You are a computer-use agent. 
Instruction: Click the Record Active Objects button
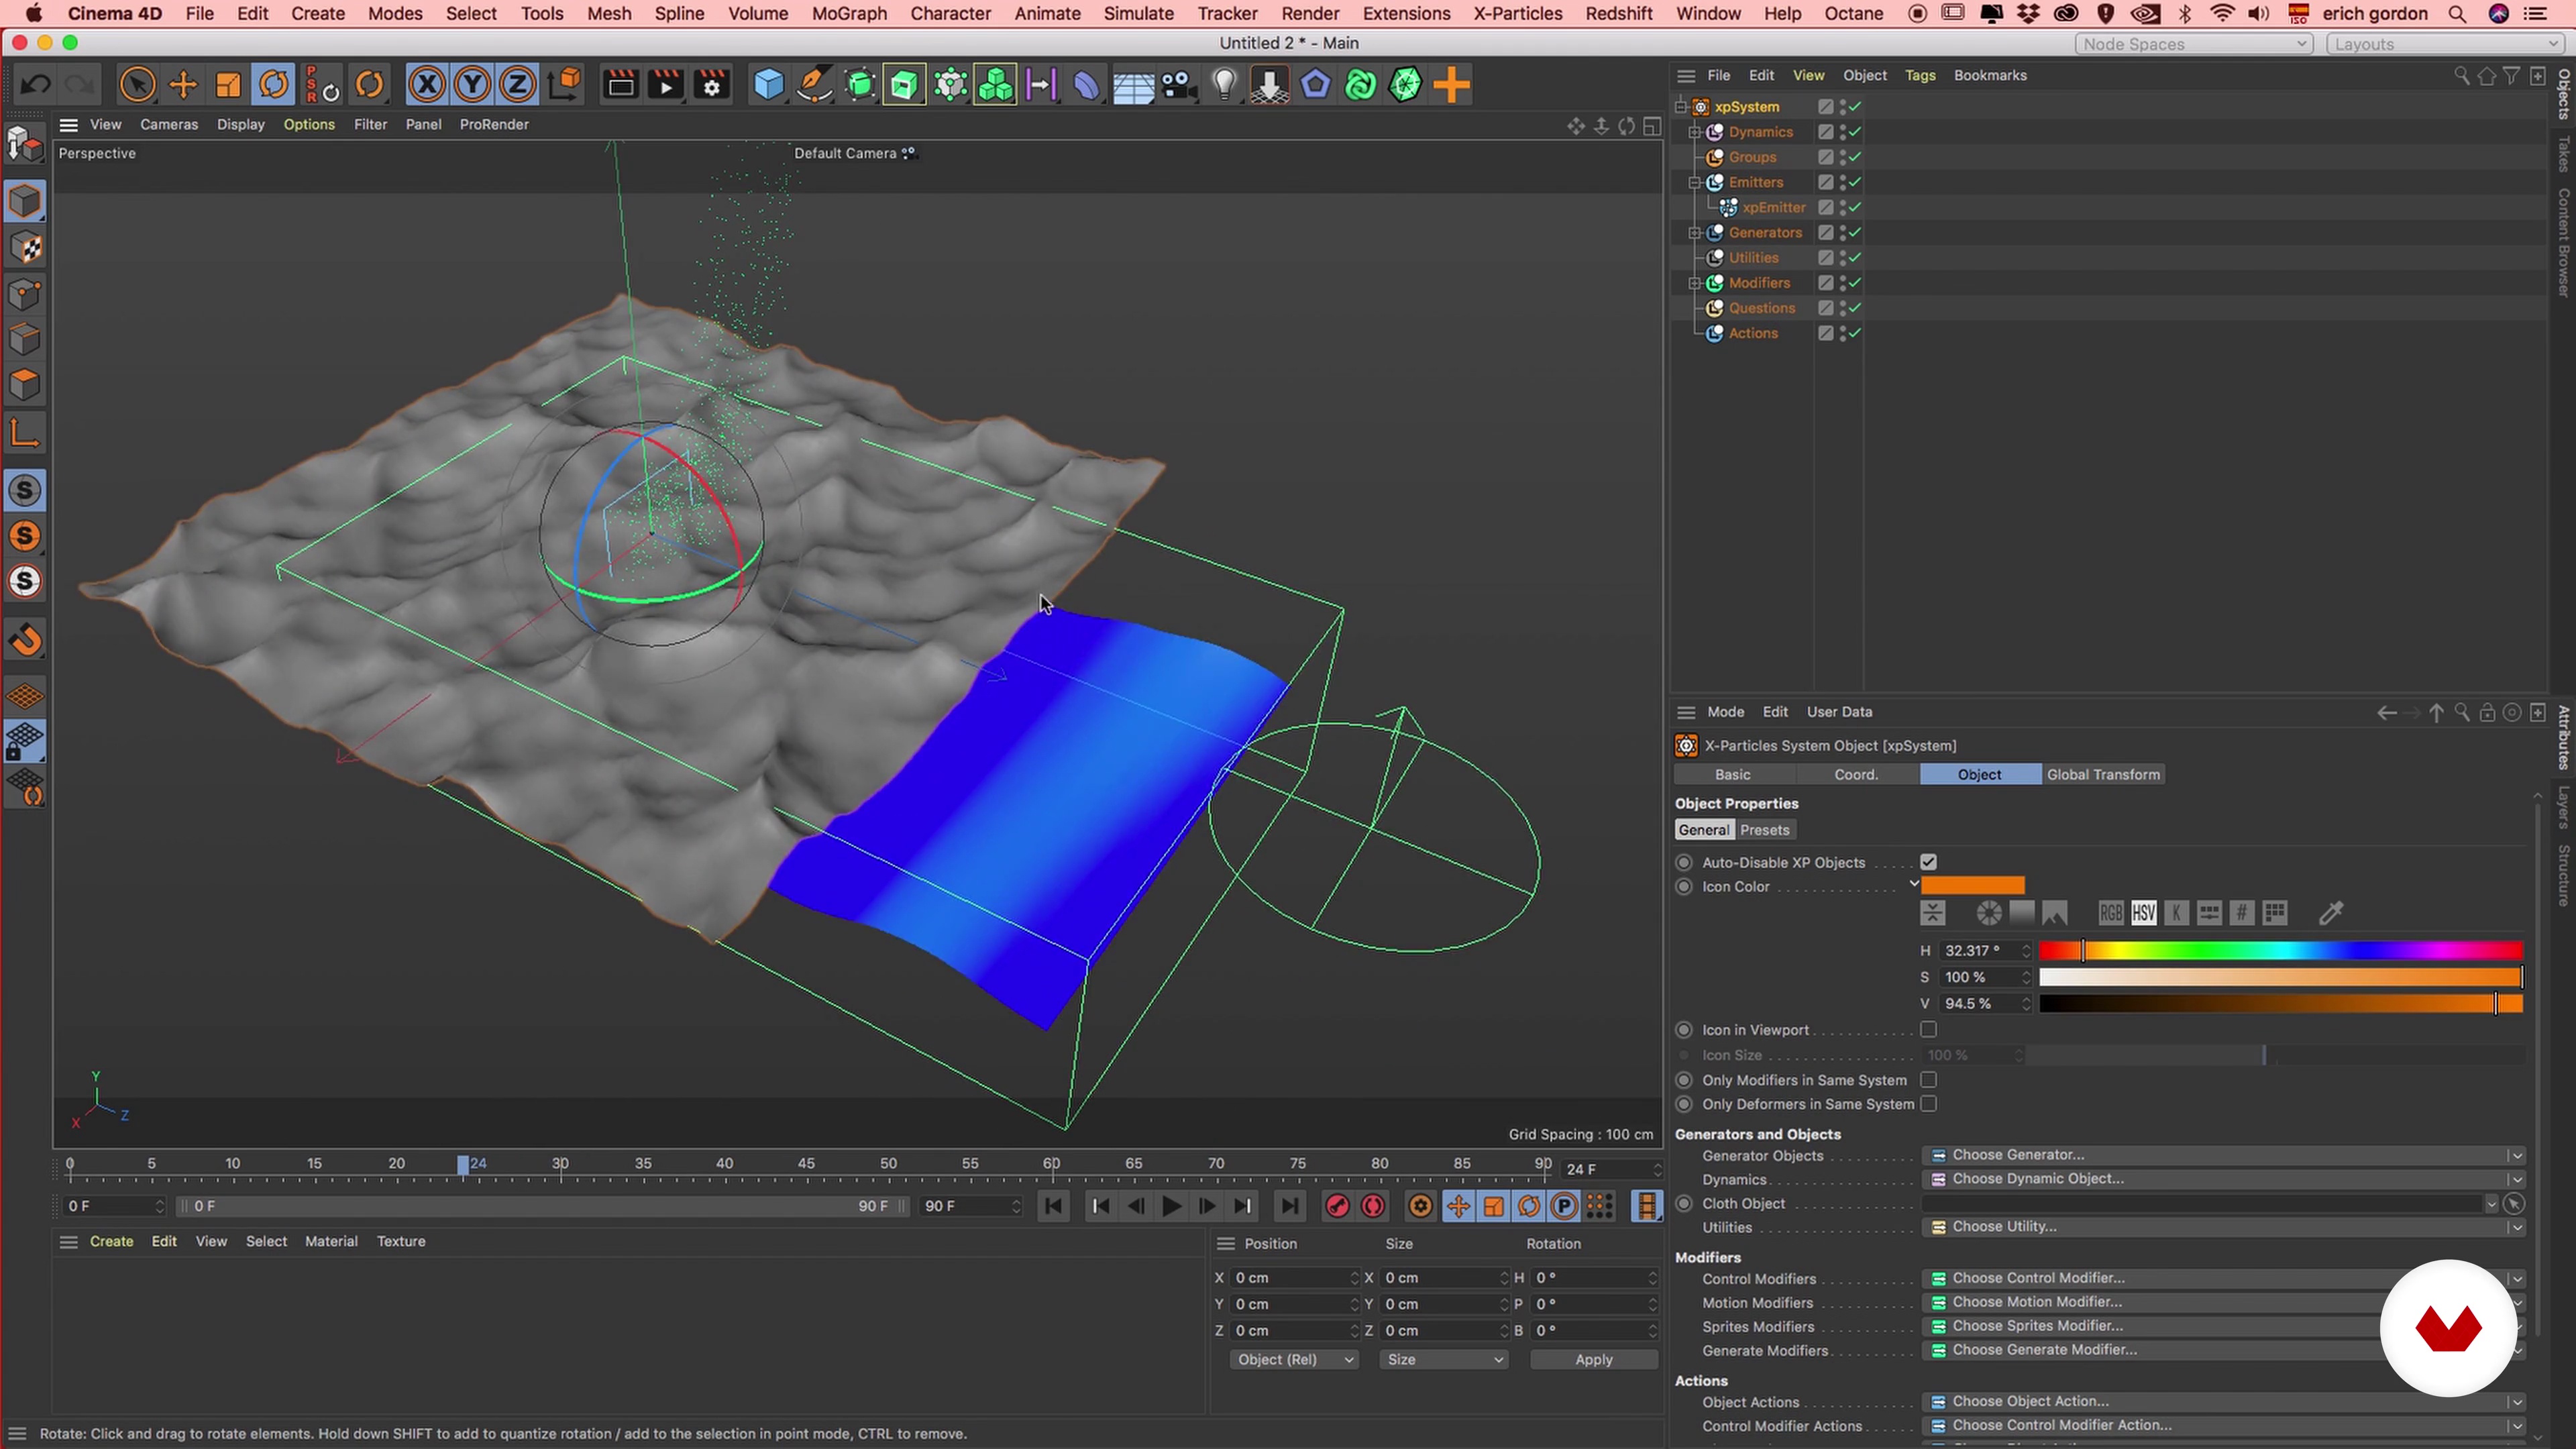(x=1337, y=1206)
